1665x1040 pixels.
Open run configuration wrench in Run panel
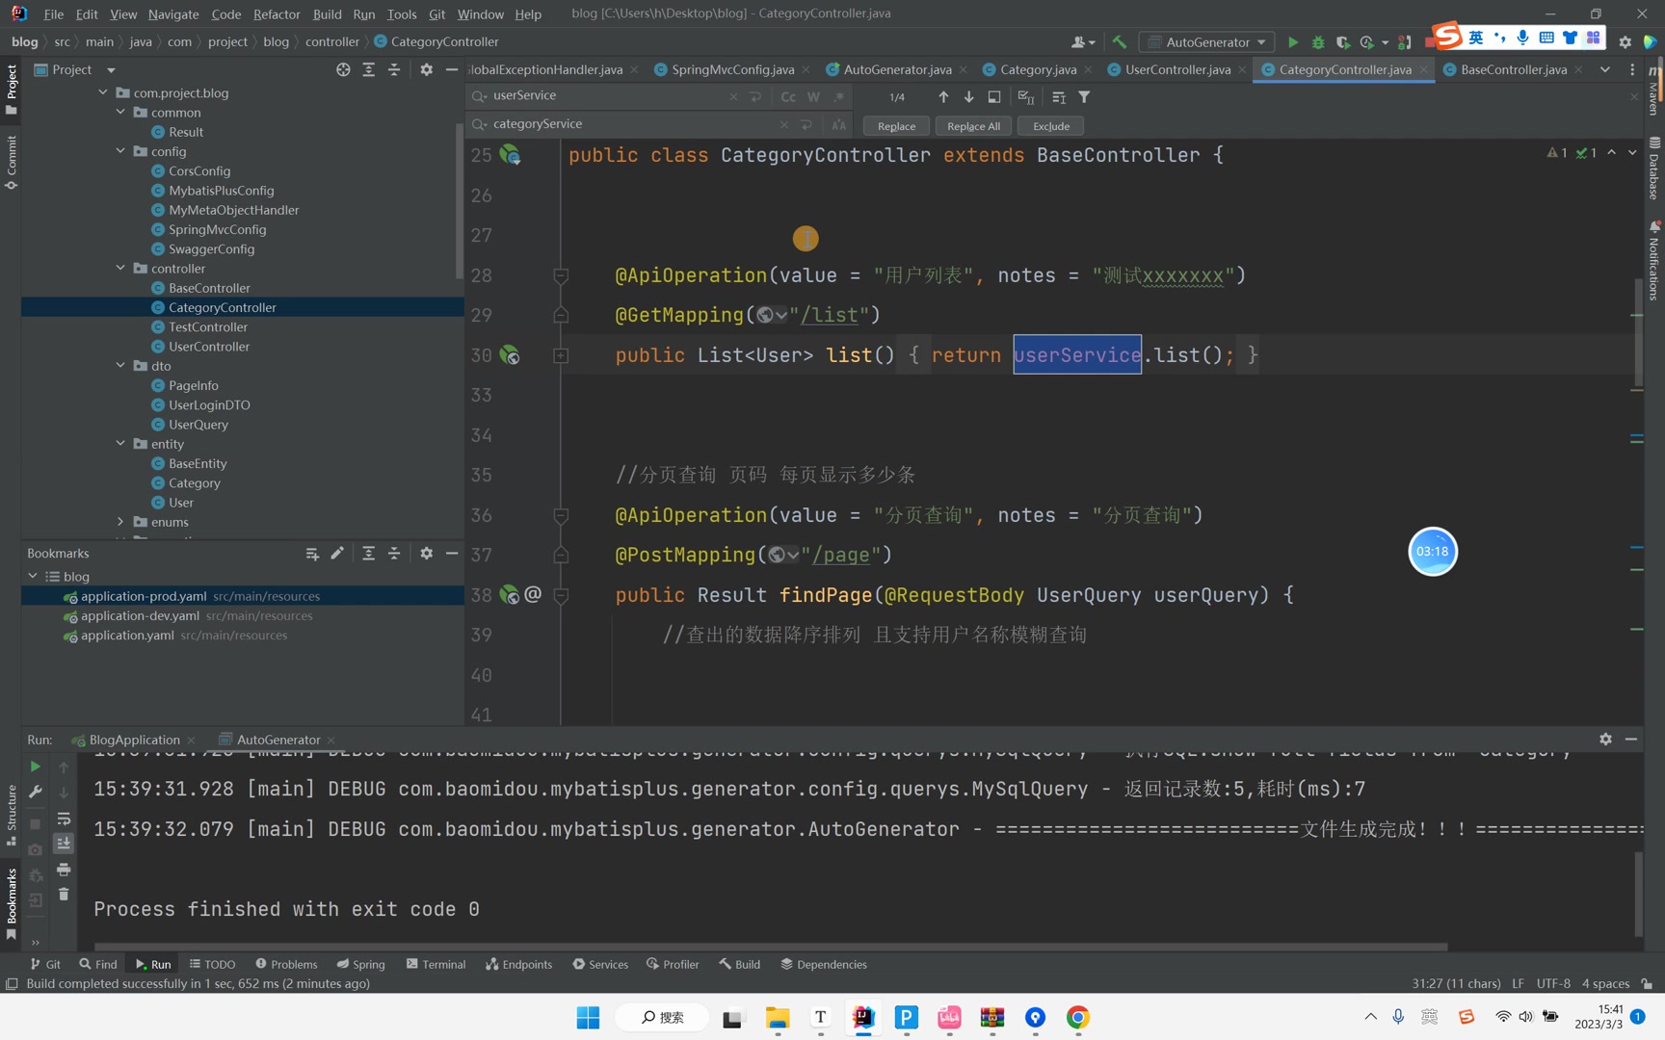coord(36,792)
